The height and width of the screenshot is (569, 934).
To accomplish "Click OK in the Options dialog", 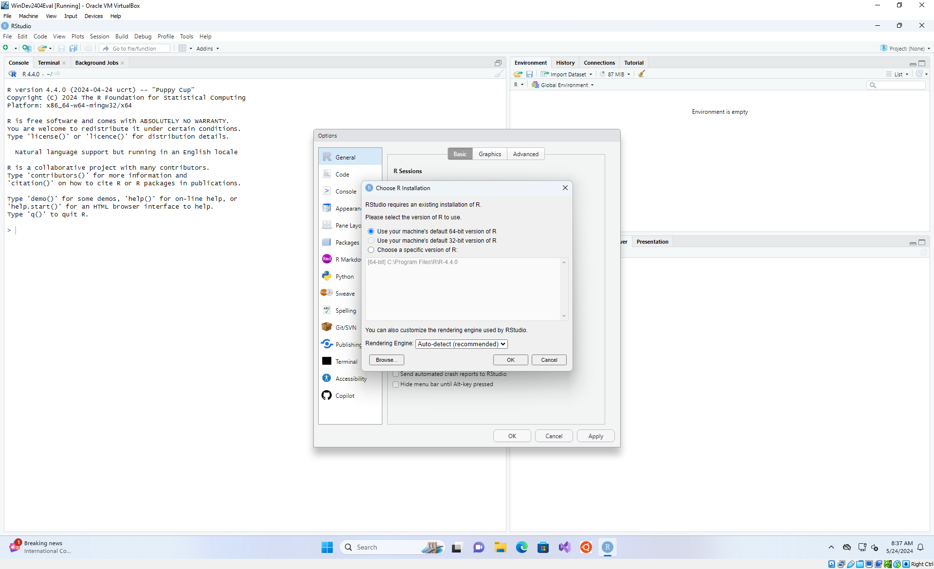I will 512,436.
